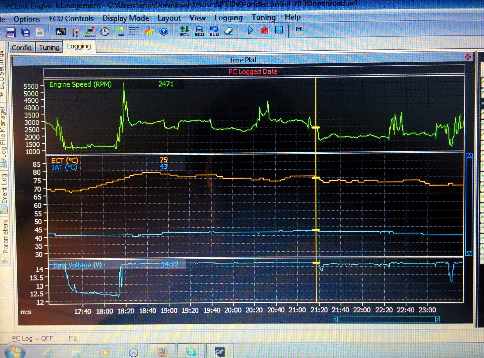The image size is (484, 358).
Task: Open the Tuning menu
Action: (x=263, y=17)
